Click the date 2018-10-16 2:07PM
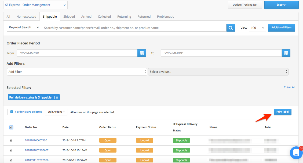303x163 pixels. pyautogui.click(x=74, y=141)
